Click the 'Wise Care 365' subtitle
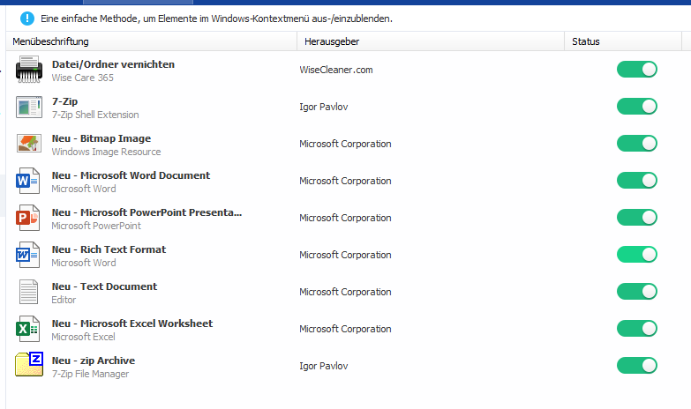Viewport: 691px width, 409px height. [x=83, y=78]
